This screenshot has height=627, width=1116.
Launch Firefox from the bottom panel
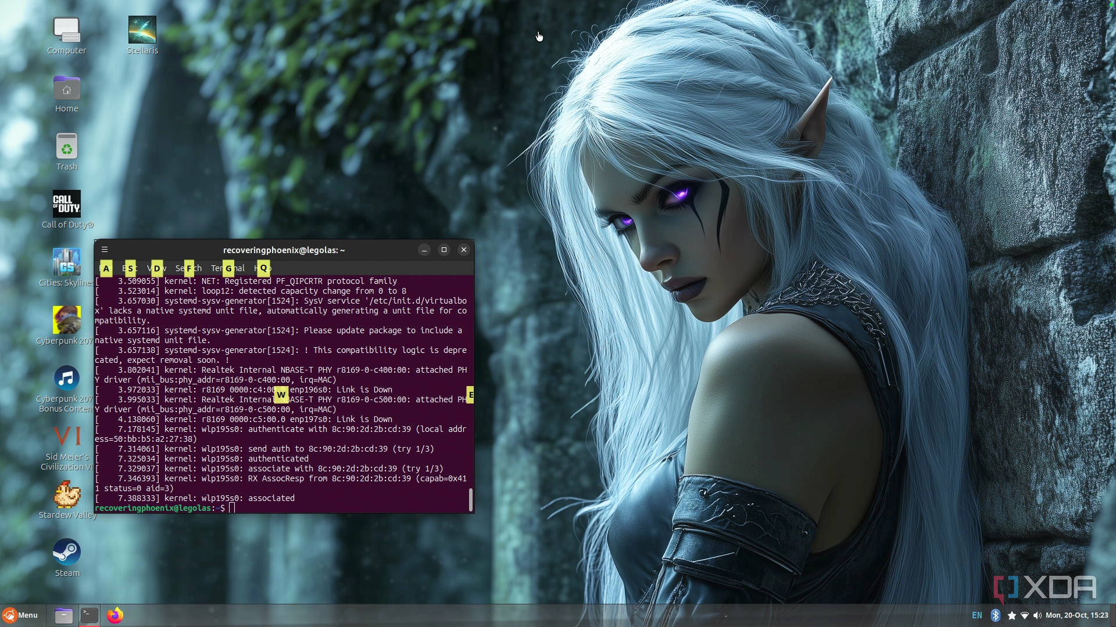[115, 615]
